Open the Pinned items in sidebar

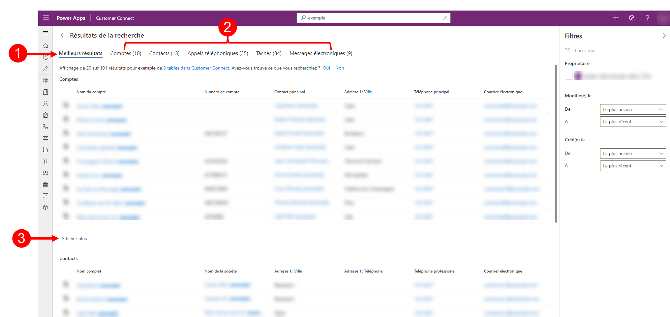point(46,69)
